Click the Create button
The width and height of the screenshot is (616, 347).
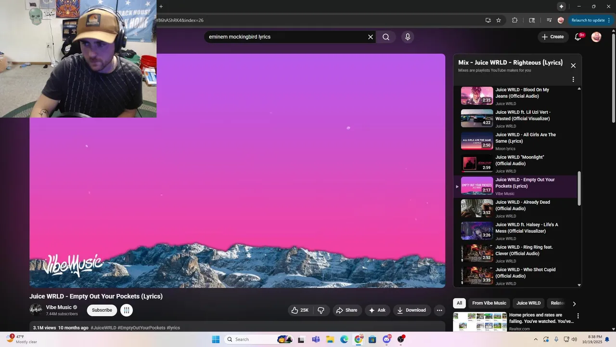pyautogui.click(x=553, y=37)
